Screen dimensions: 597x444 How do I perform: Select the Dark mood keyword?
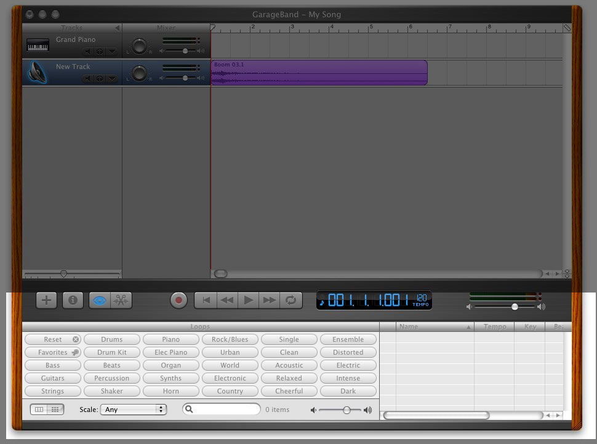(x=348, y=391)
